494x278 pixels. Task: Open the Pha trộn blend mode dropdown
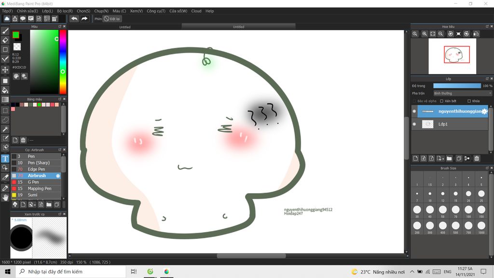(x=462, y=93)
